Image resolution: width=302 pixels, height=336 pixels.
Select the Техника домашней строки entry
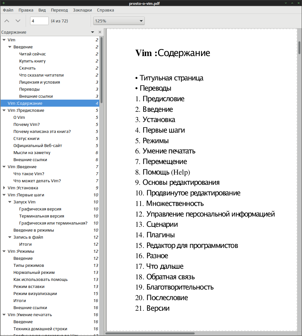click(x=40, y=329)
